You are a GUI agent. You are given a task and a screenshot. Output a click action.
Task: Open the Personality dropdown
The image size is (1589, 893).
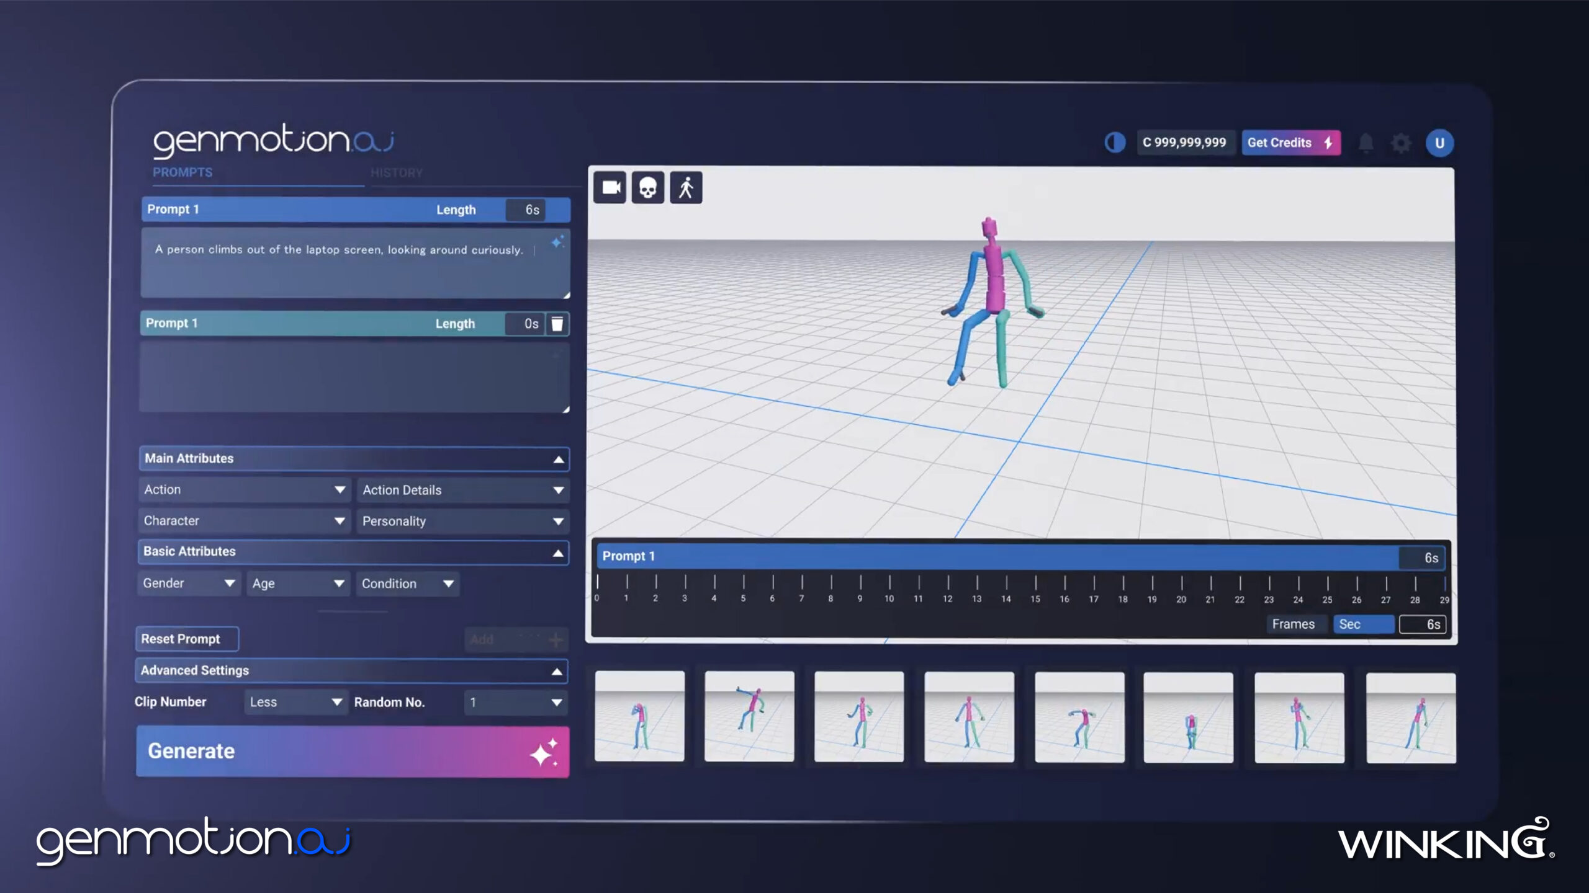(x=462, y=521)
